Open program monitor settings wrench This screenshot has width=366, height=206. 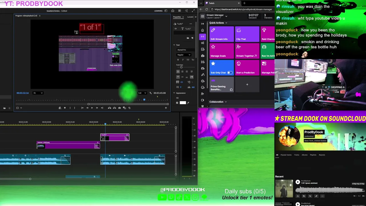[151, 93]
